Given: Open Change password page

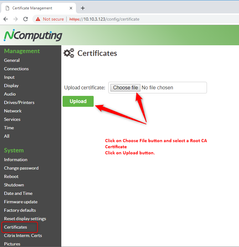Looking at the screenshot, I should [x=21, y=168].
